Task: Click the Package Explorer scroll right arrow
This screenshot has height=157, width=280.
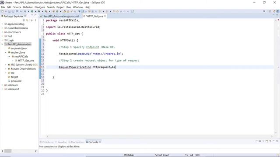Action: click(x=36, y=151)
